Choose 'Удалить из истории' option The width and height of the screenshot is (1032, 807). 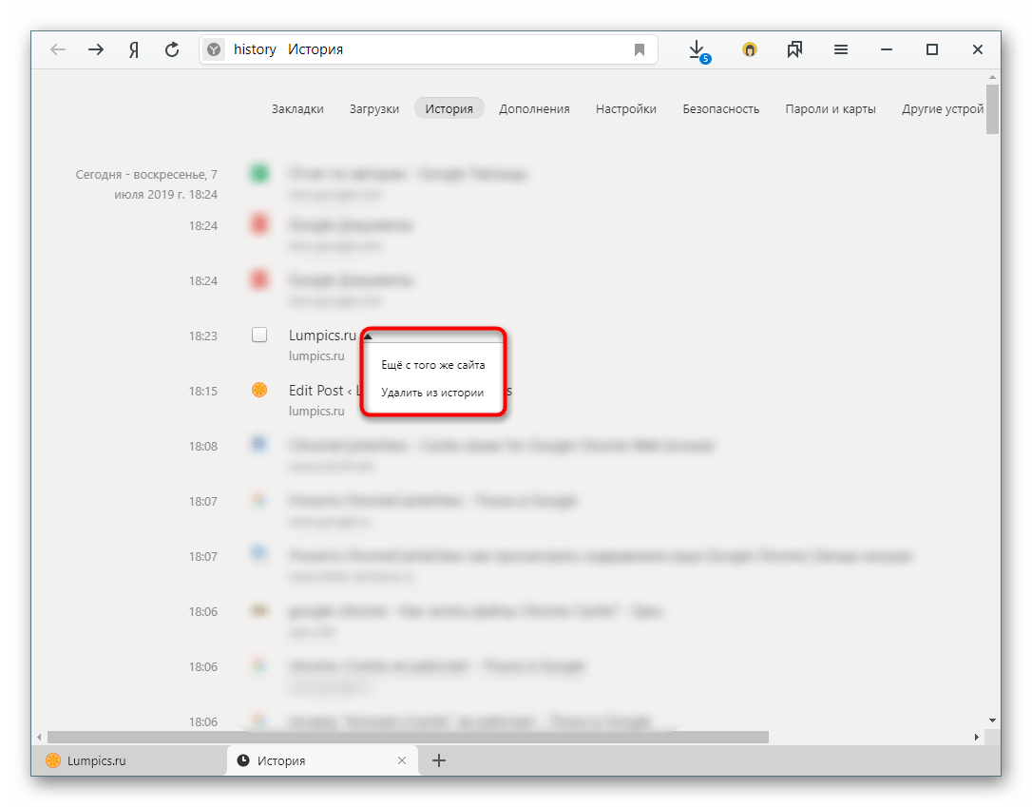click(x=432, y=393)
